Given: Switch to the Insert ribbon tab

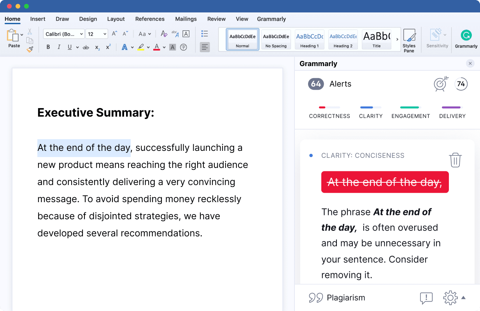Looking at the screenshot, I should point(38,19).
